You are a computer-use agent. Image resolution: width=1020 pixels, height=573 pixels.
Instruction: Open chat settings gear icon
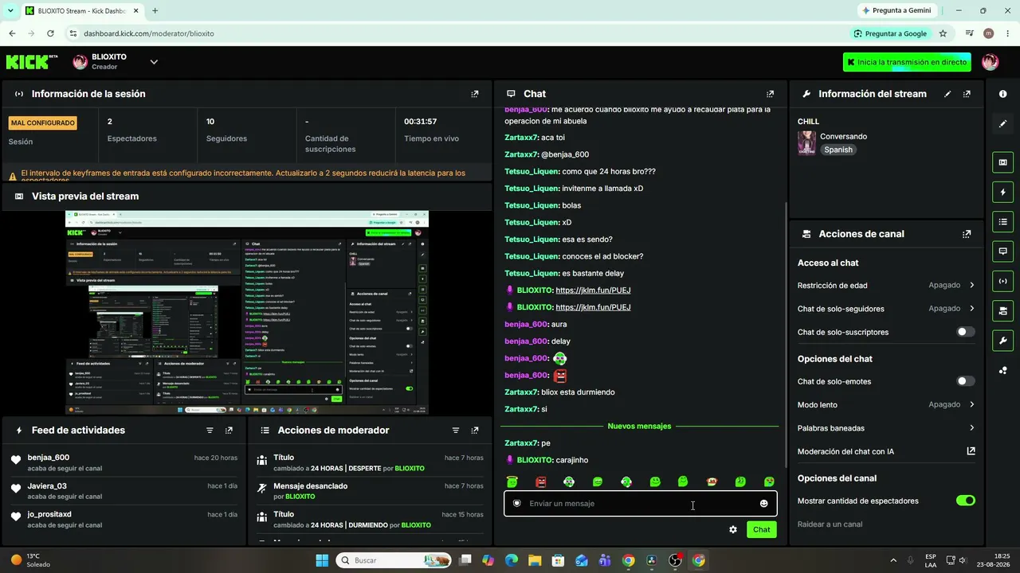(733, 530)
